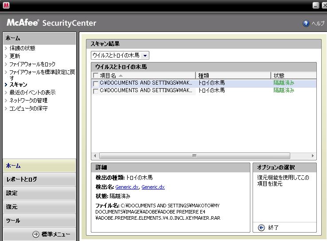Select 更新 in the sidebar
The image size is (327, 241).
15,56
